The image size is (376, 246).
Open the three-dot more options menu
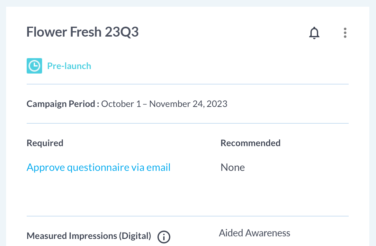coord(345,33)
